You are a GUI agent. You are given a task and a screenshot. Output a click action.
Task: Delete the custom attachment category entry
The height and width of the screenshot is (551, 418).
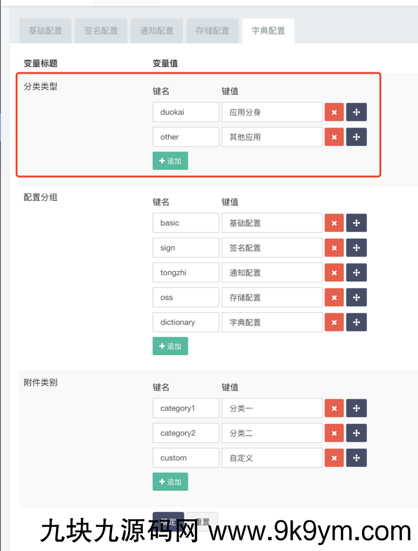pos(334,457)
